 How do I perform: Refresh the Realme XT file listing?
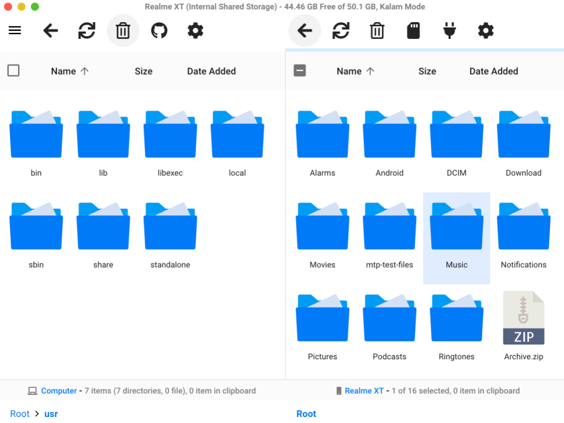tap(341, 30)
